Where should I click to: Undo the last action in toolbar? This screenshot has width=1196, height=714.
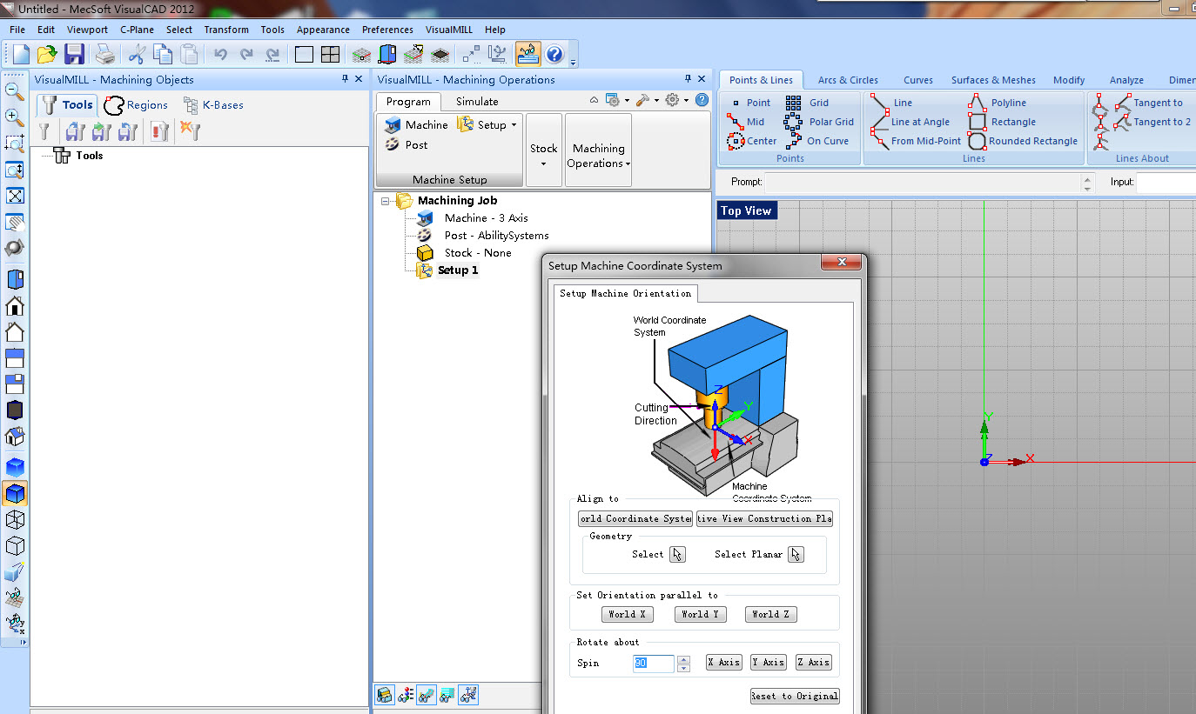(220, 54)
